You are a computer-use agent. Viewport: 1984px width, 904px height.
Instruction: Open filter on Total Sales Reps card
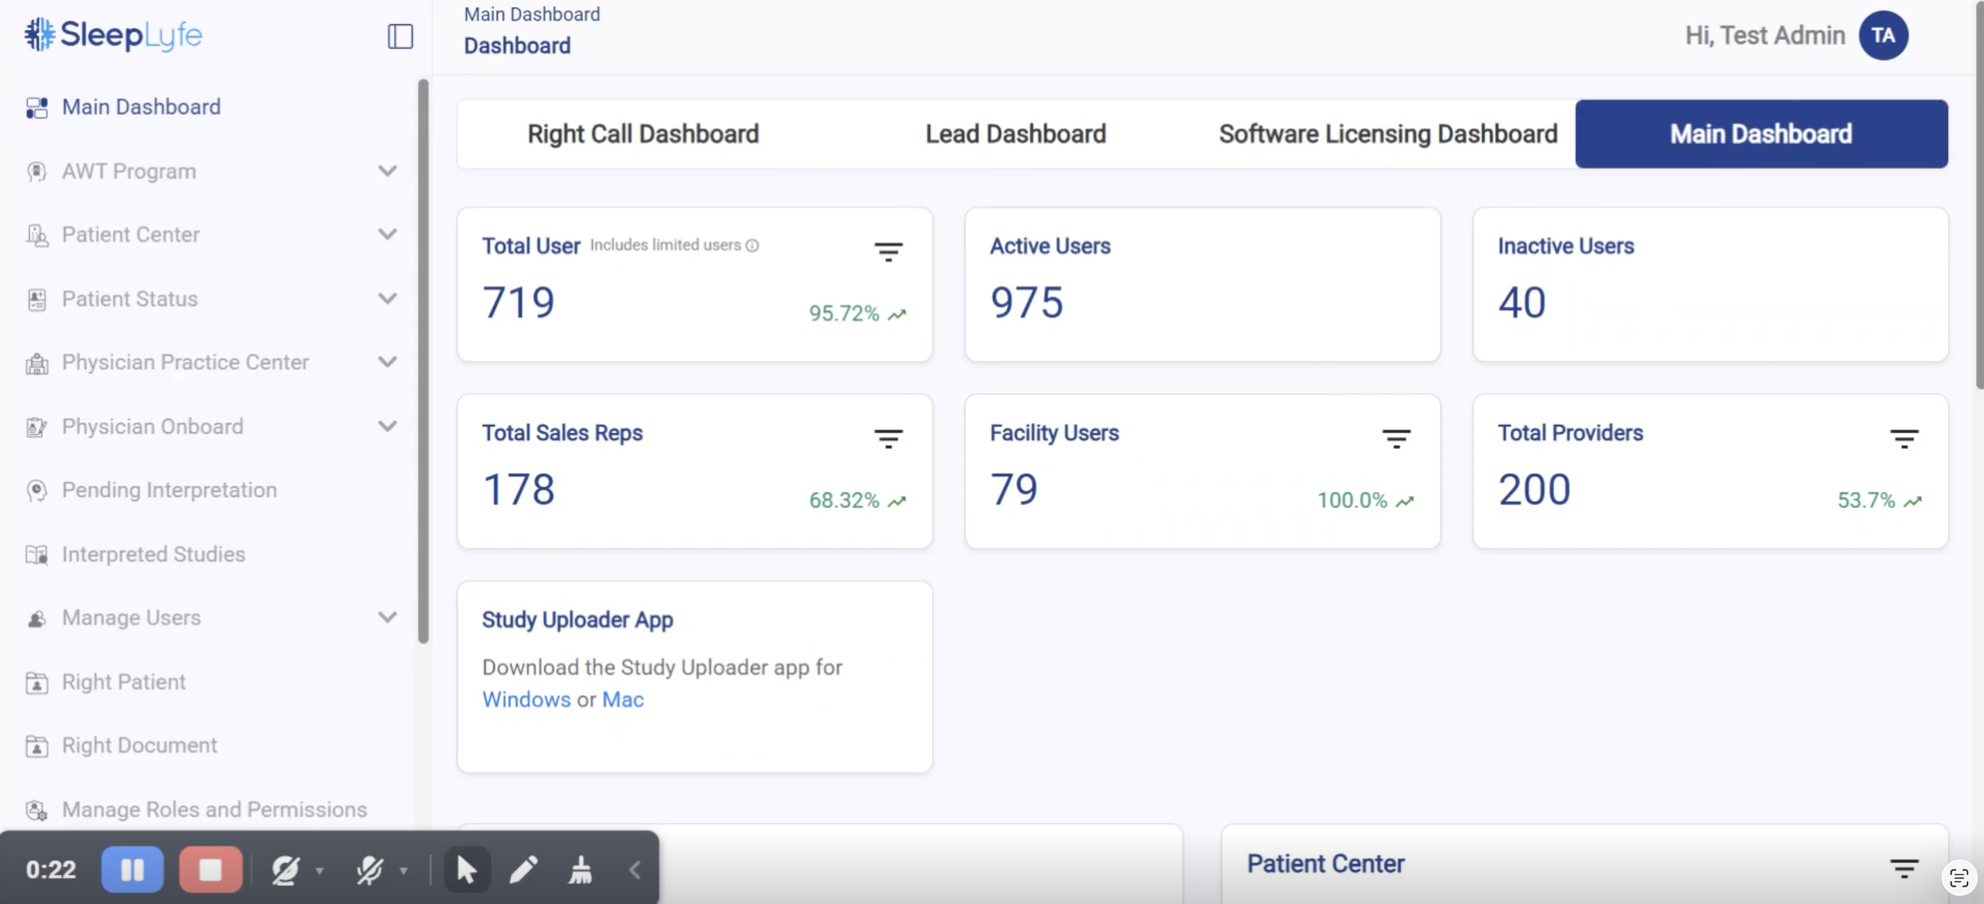888,438
